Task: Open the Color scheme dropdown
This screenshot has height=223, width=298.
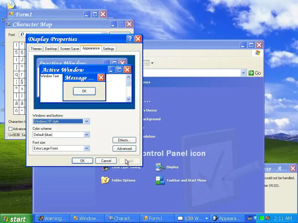Action: pyautogui.click(x=86, y=135)
